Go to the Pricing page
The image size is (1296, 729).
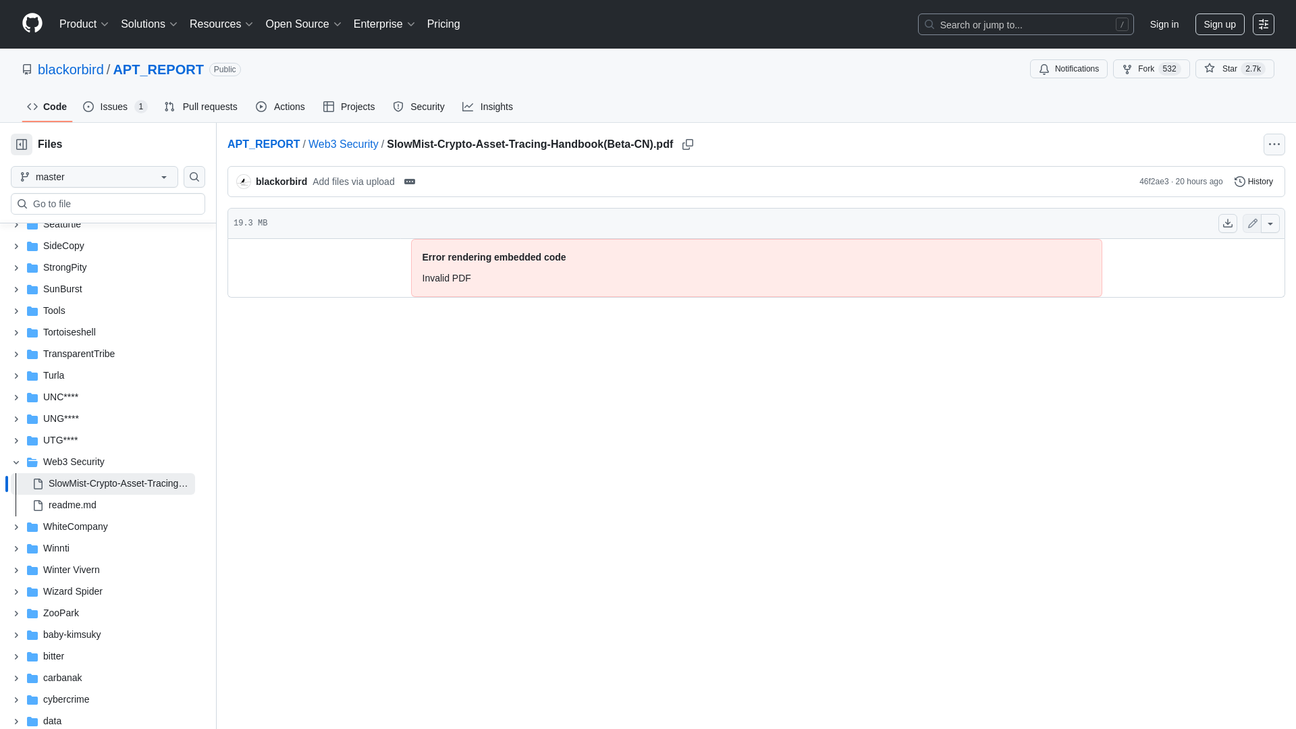click(443, 24)
